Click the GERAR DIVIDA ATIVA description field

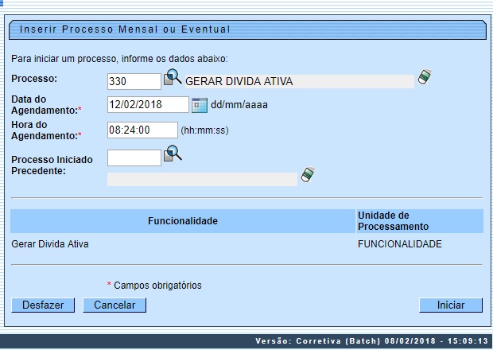click(x=299, y=81)
